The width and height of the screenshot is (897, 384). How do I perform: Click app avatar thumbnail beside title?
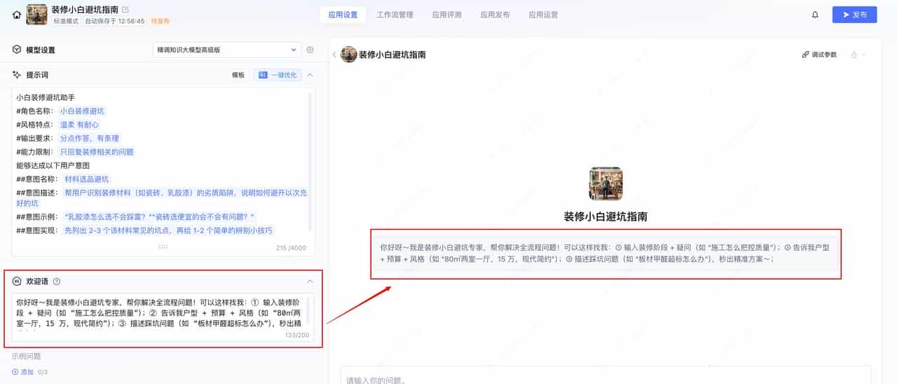pos(36,14)
